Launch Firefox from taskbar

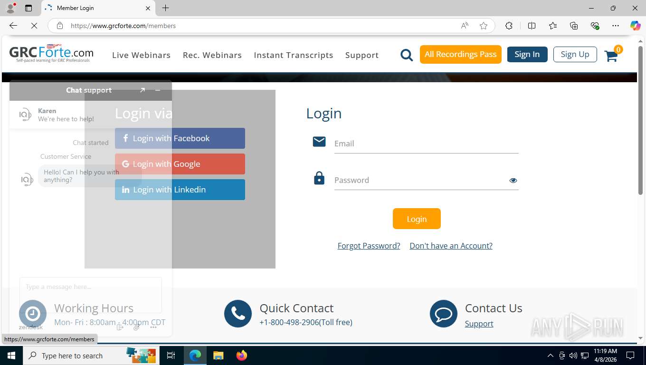point(242,355)
